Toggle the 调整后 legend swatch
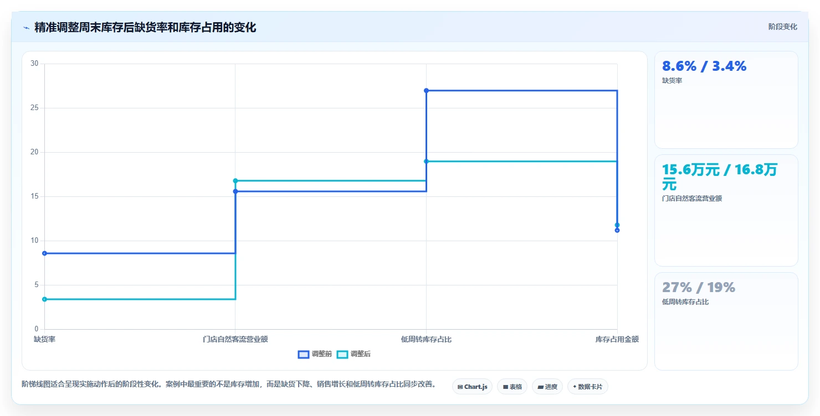This screenshot has width=820, height=416. [342, 354]
